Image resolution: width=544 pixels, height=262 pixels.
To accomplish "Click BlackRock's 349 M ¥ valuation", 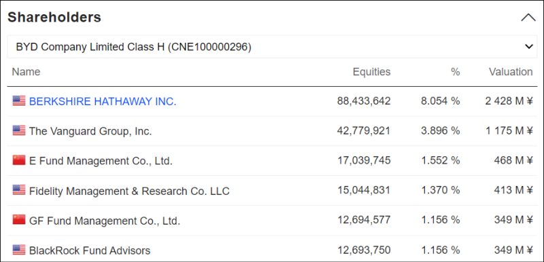I will [x=513, y=250].
